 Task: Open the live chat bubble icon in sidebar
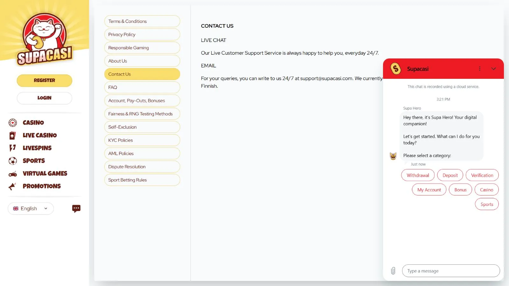coord(76,208)
